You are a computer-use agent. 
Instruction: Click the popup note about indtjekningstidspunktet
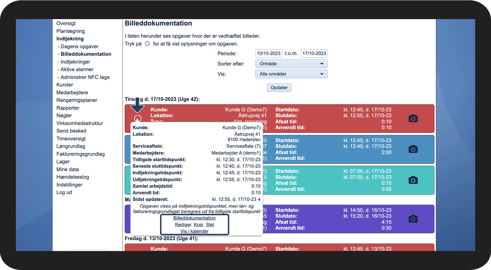tap(197, 209)
